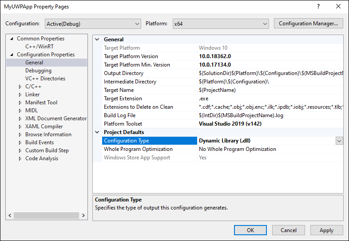Click the Whole Program Optimization property name
349x241 pixels.
click(138, 149)
